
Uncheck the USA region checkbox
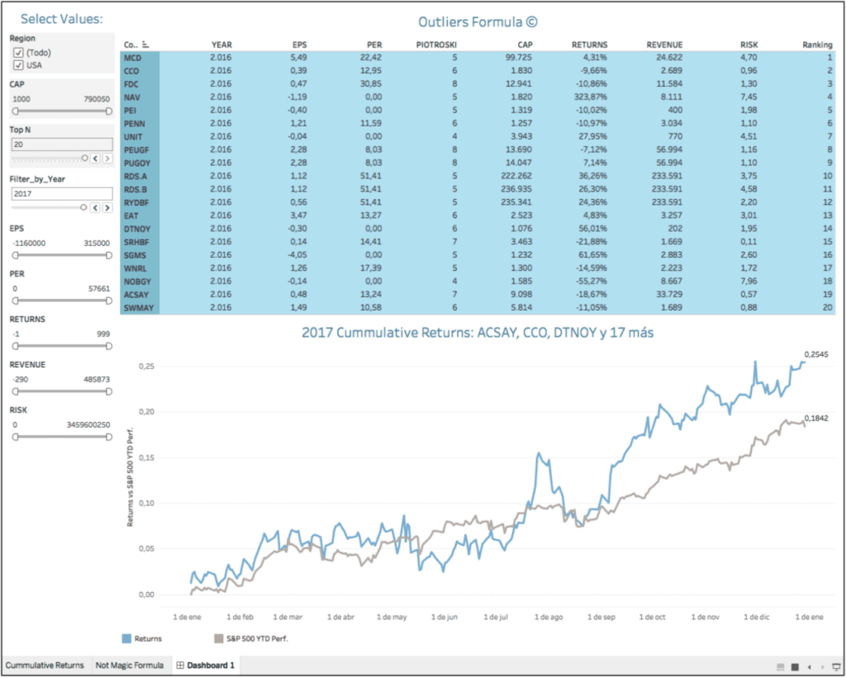click(x=18, y=65)
